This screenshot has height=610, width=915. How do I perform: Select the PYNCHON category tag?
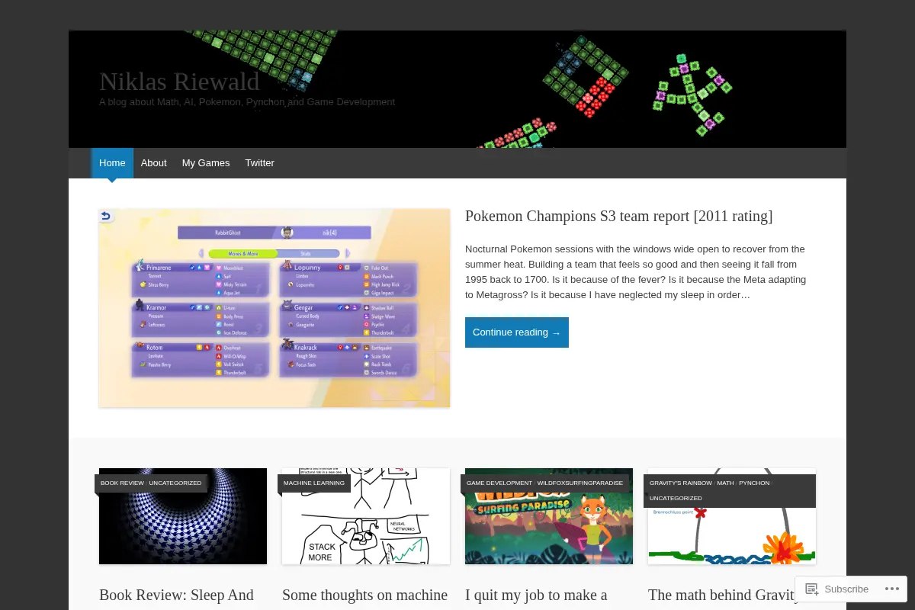pyautogui.click(x=754, y=483)
